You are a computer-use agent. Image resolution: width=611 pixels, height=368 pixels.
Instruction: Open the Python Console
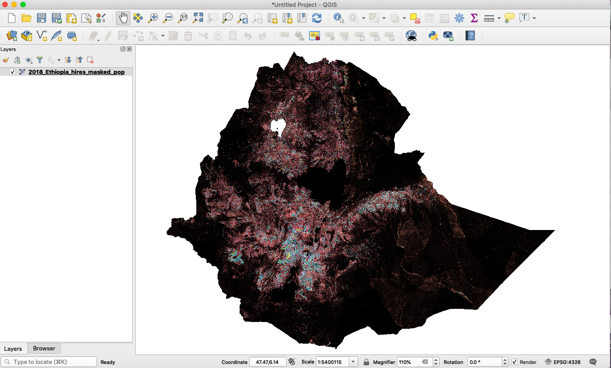433,36
